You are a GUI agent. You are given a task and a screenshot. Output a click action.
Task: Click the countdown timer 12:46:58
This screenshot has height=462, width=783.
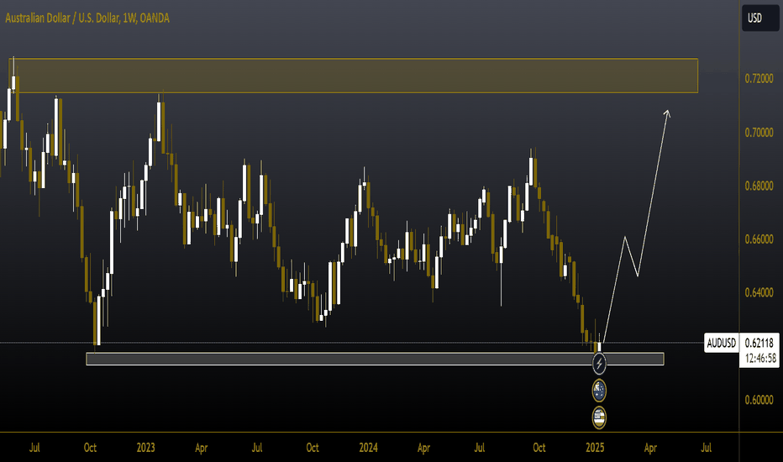click(760, 359)
